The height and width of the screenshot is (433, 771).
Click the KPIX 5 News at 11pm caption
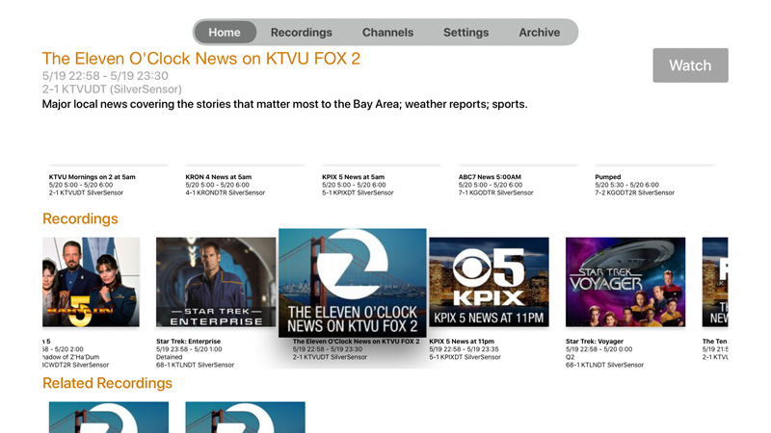click(x=462, y=342)
